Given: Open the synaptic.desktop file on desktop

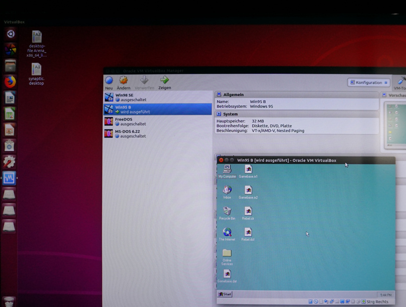Looking at the screenshot, I should pos(36,70).
